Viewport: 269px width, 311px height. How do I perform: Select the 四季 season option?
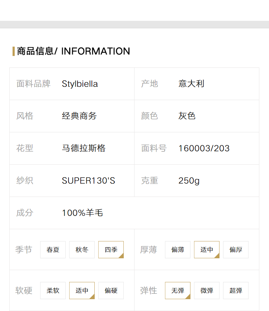(111, 250)
